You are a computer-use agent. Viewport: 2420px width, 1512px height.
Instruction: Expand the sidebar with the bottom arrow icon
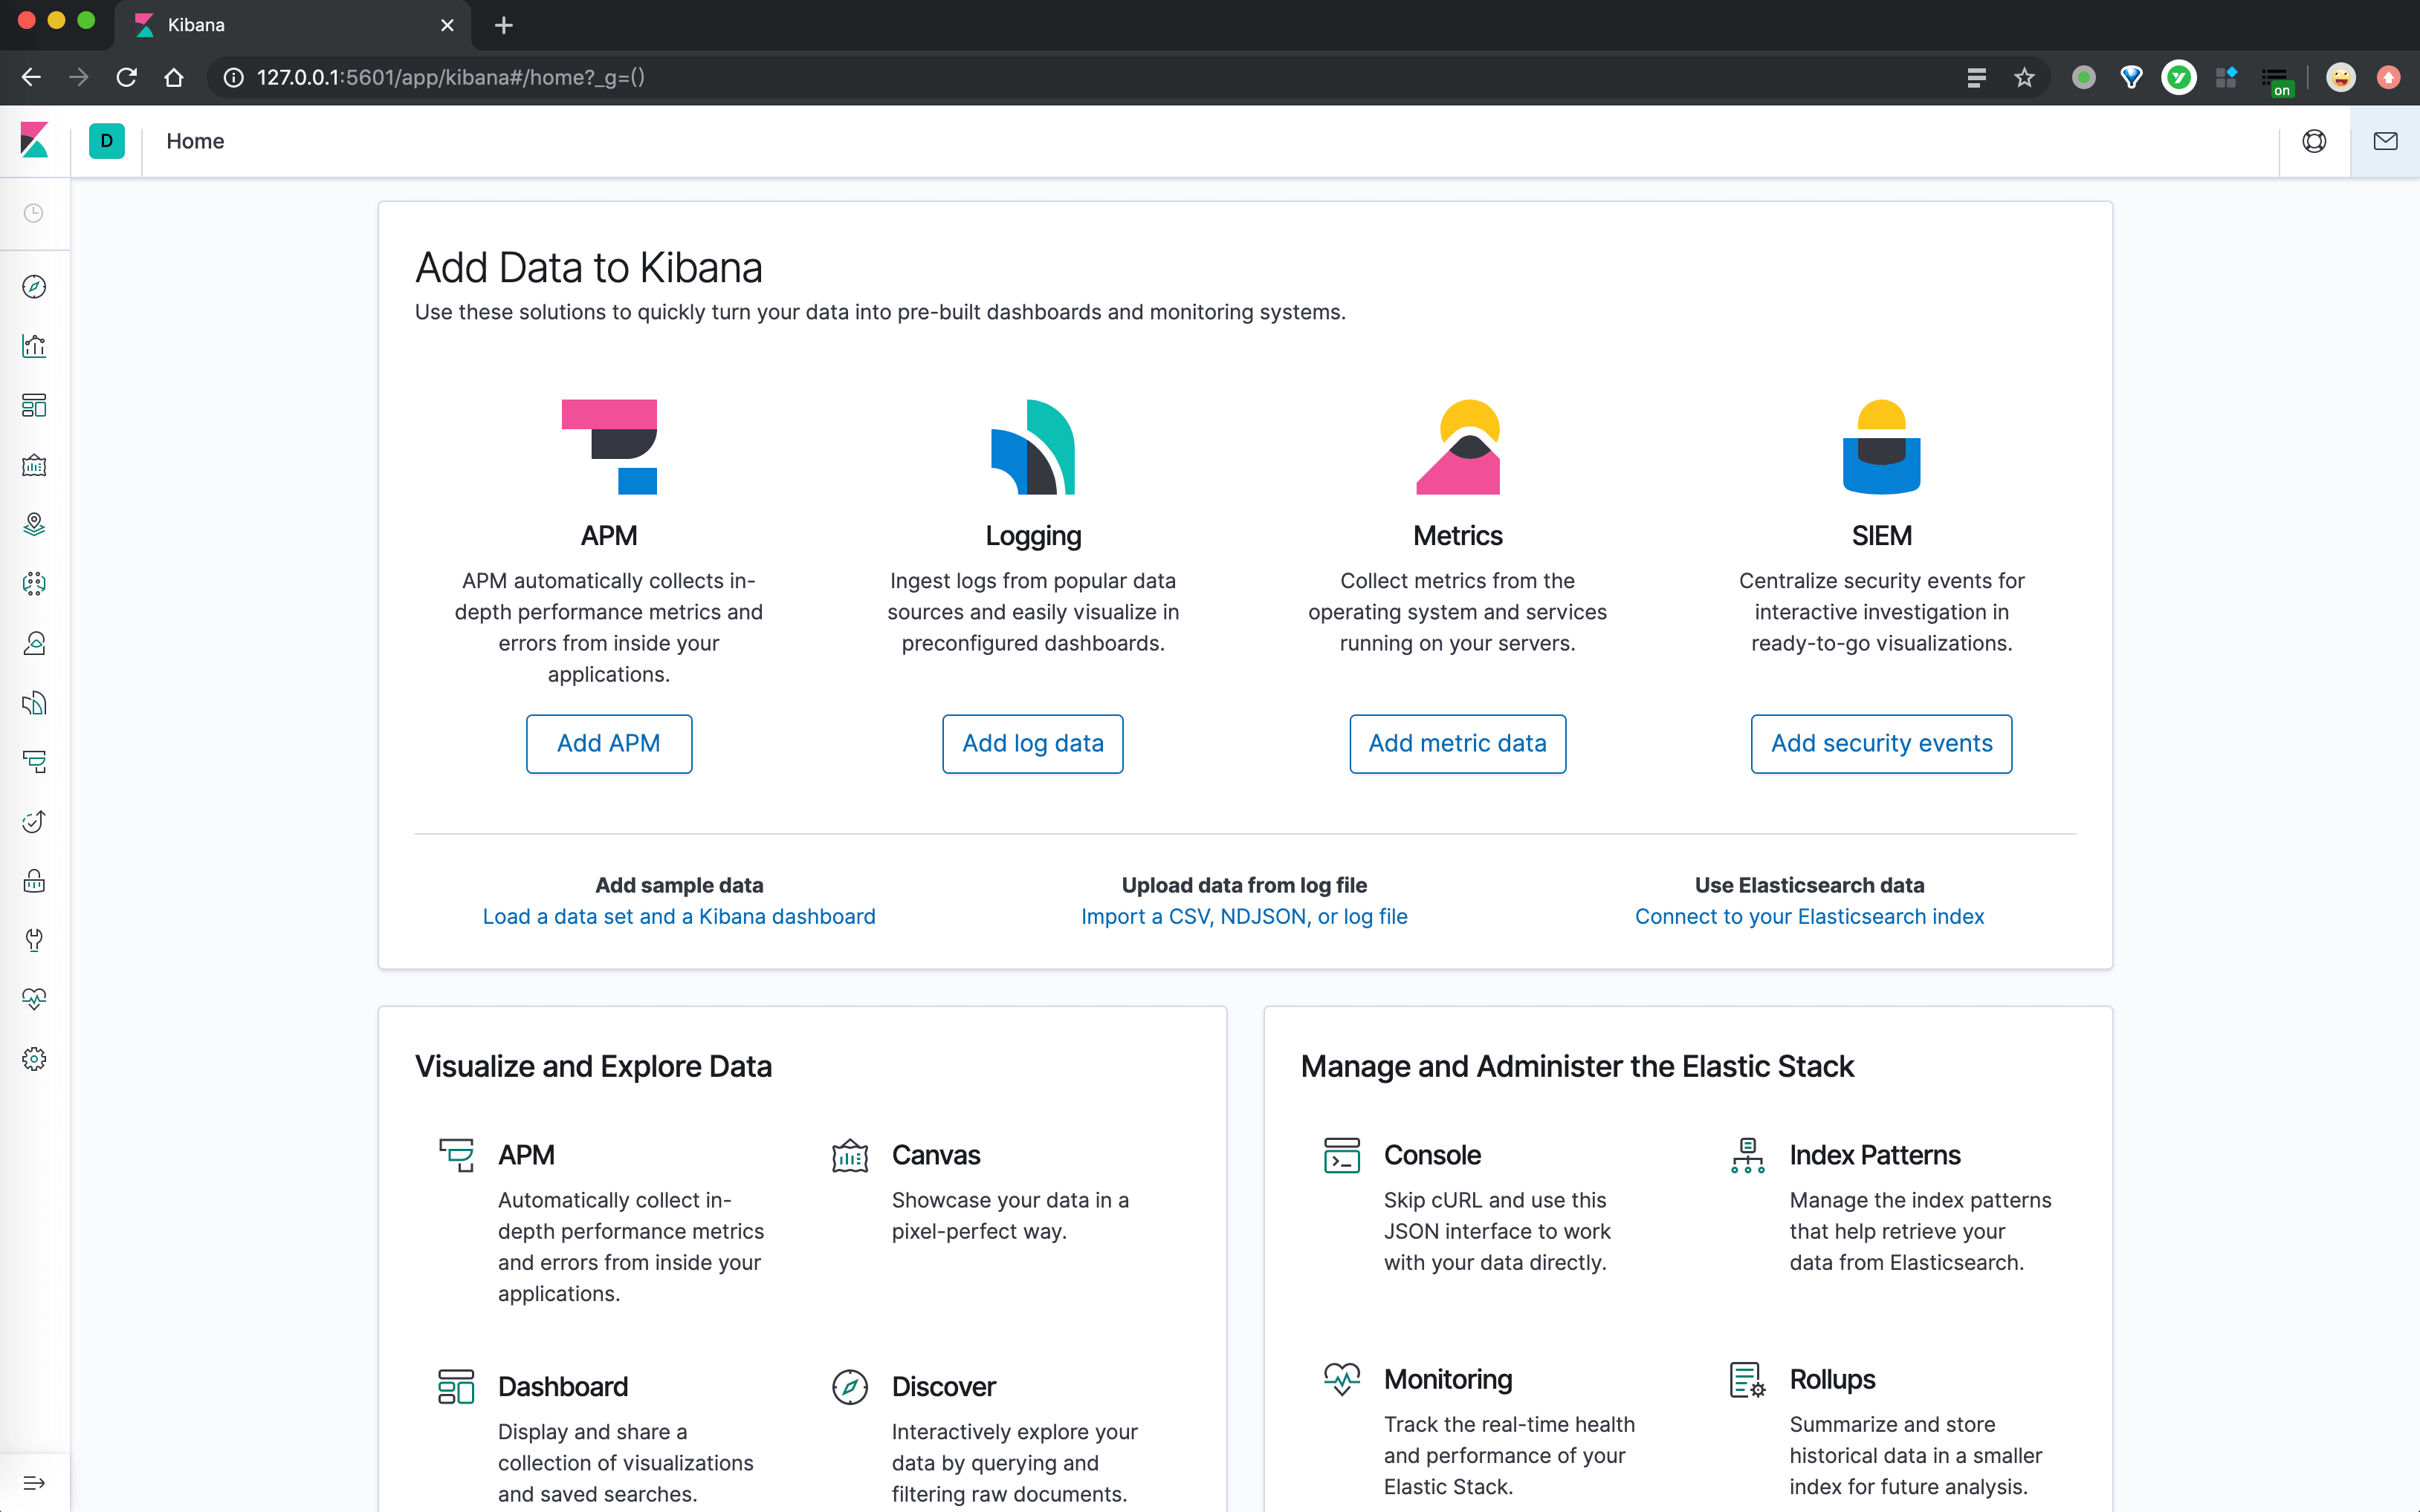click(x=34, y=1483)
